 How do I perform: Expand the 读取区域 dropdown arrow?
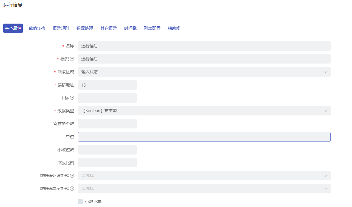[326, 72]
